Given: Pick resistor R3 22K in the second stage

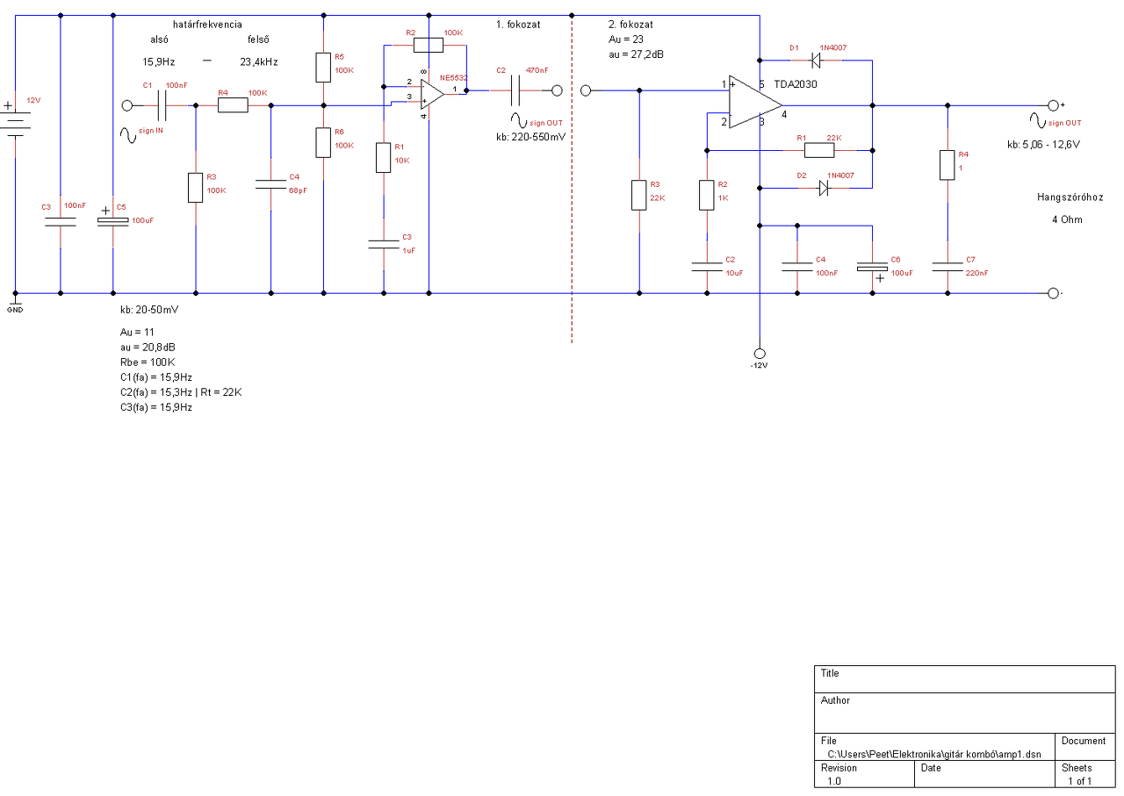Looking at the screenshot, I should coord(638,195).
